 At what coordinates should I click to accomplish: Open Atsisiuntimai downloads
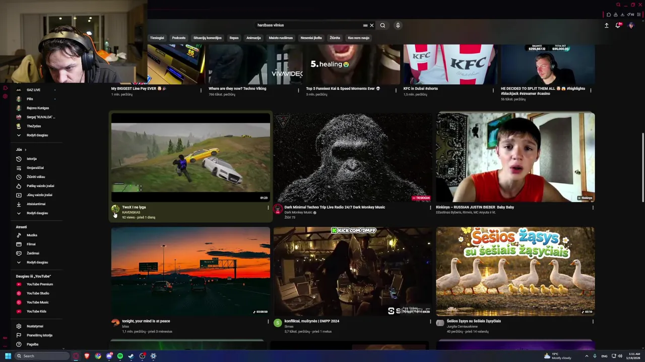pyautogui.click(x=36, y=204)
